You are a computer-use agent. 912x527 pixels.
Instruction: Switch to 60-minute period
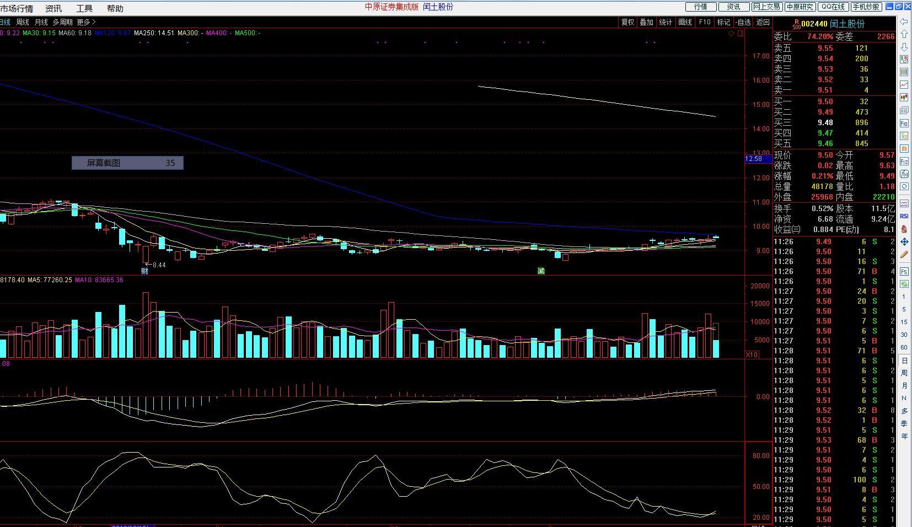click(904, 347)
